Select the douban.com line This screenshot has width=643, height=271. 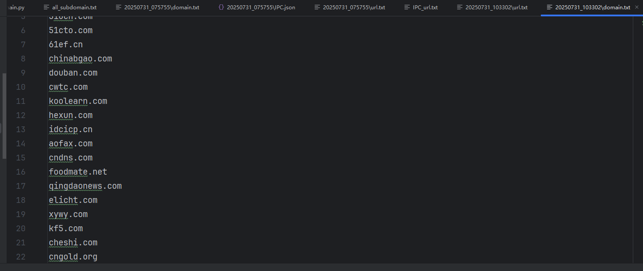(x=73, y=73)
